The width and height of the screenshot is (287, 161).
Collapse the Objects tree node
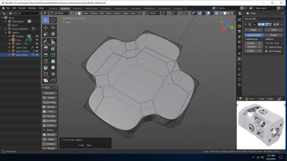[5, 33]
